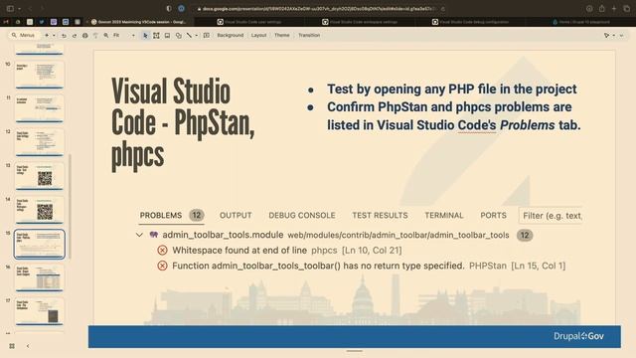The width and height of the screenshot is (636, 358).
Task: Select the Problems panel screenshot image on slide
Action: [359, 240]
